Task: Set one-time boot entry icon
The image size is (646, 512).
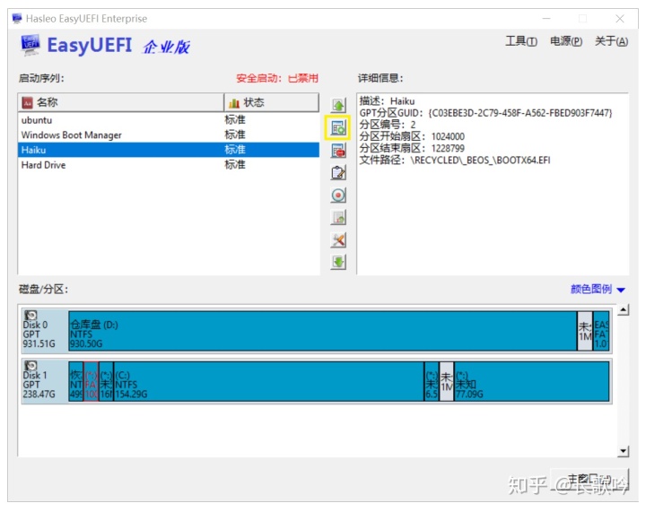Action: point(338,195)
